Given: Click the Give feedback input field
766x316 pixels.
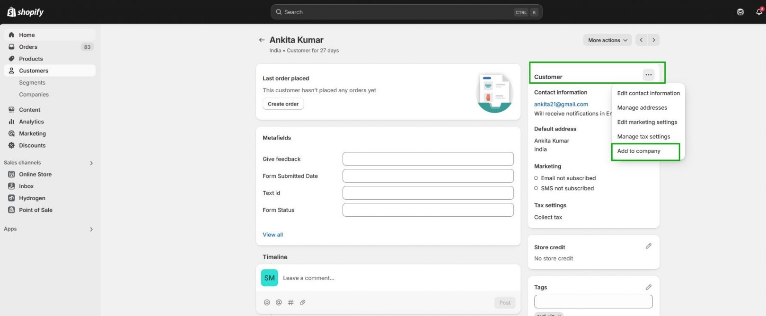Looking at the screenshot, I should [428, 159].
